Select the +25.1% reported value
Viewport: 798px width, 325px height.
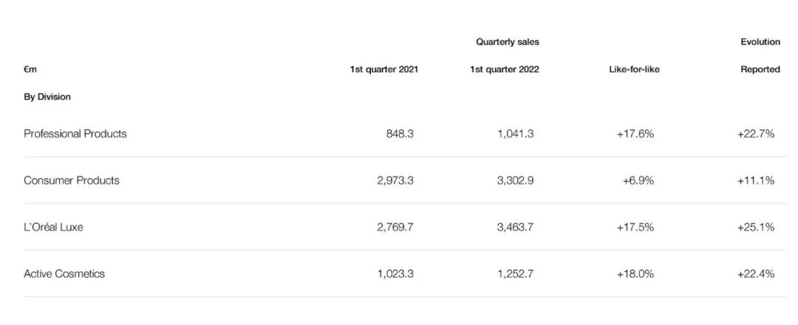pyautogui.click(x=756, y=227)
